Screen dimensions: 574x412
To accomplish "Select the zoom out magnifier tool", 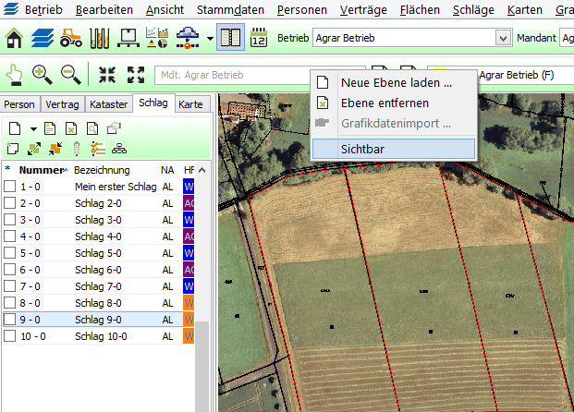I will pyautogui.click(x=70, y=75).
